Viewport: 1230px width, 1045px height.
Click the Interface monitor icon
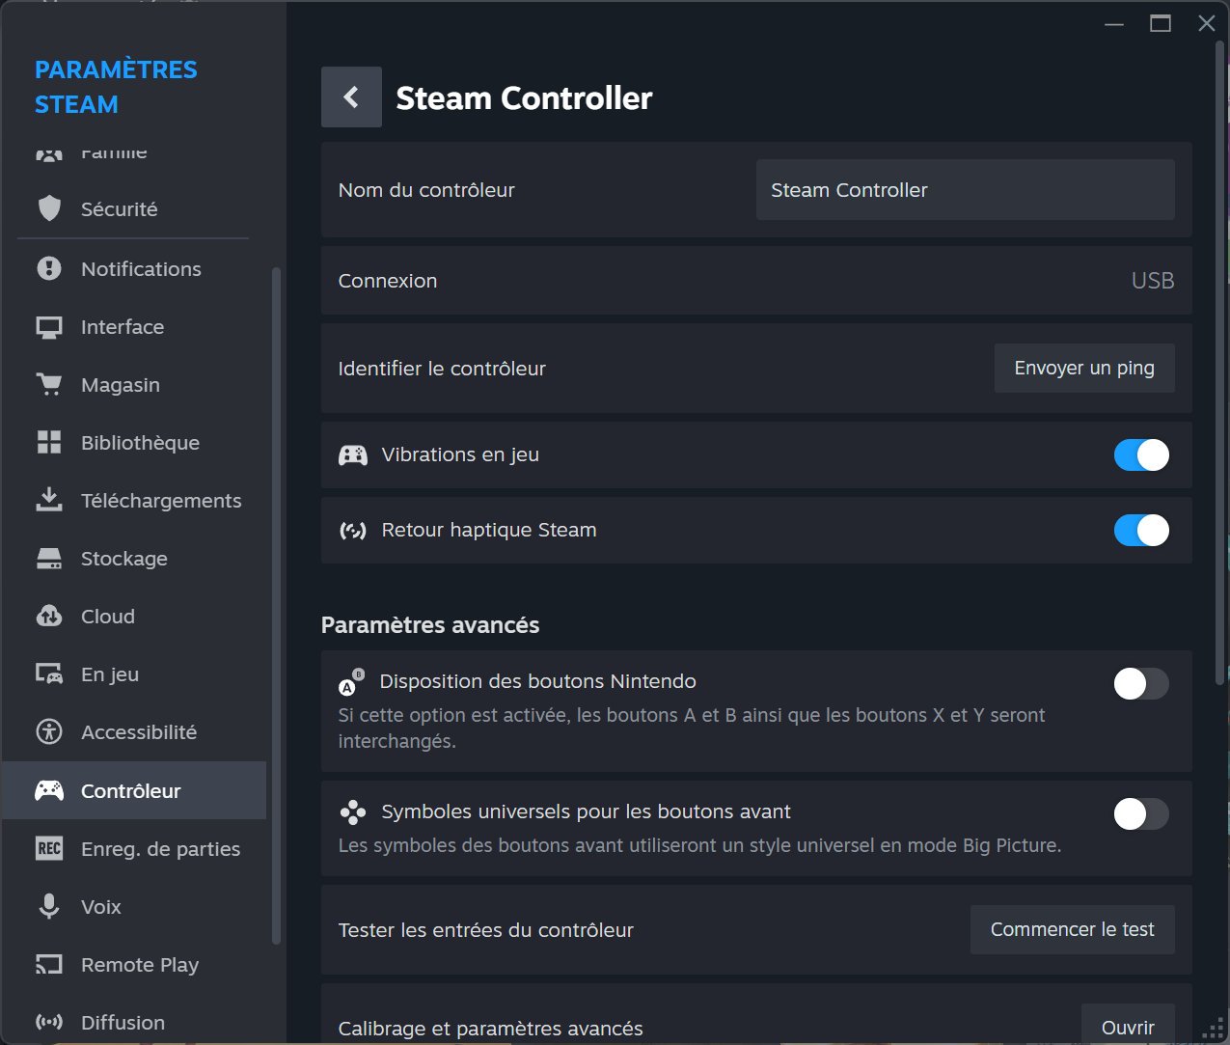click(49, 327)
